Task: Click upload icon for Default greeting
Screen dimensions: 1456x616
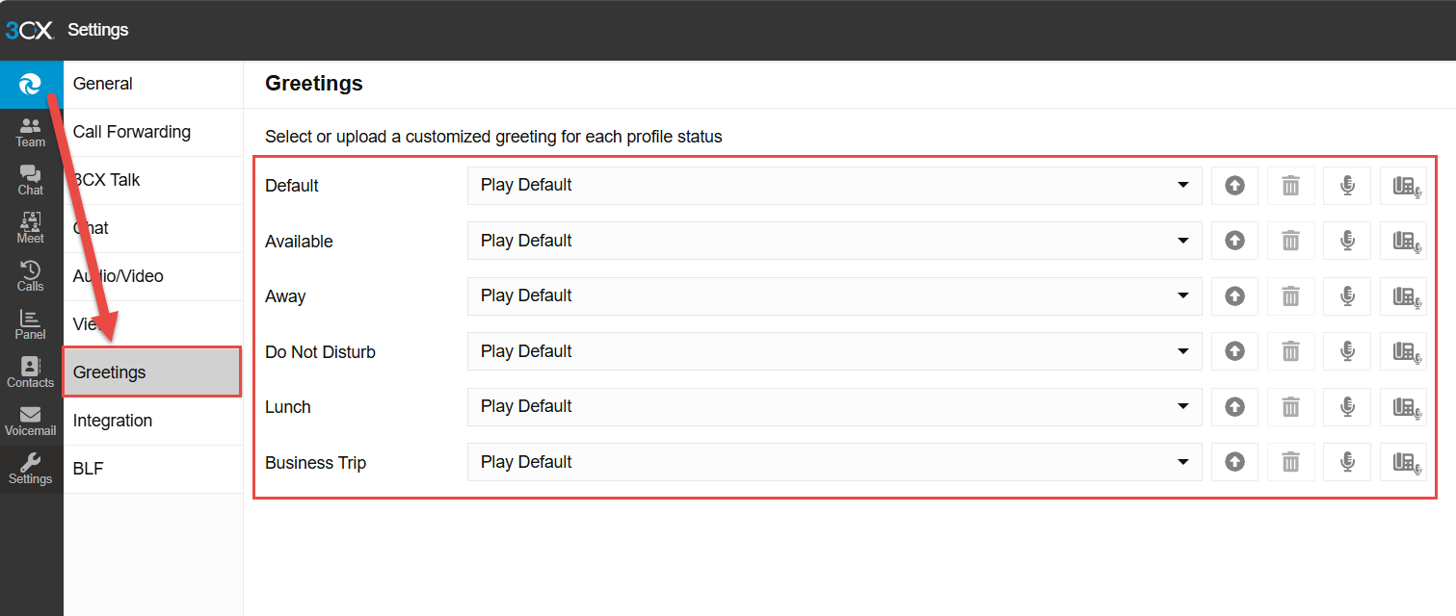Action: point(1234,186)
